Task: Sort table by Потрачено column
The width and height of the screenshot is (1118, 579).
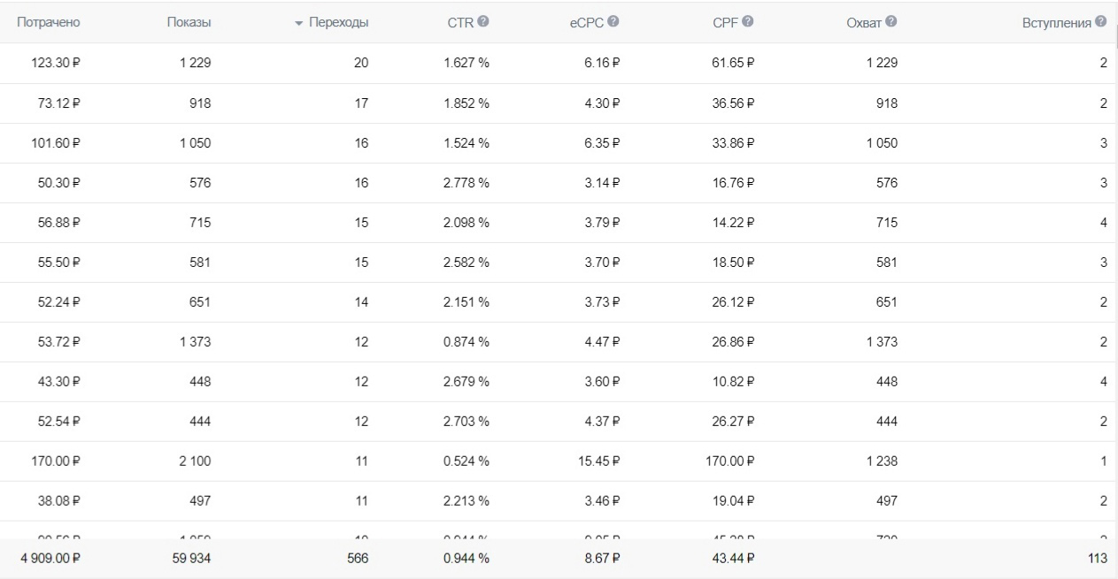Action: [x=51, y=23]
